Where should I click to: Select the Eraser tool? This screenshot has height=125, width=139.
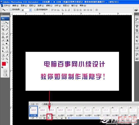pyautogui.click(x=3, y=40)
